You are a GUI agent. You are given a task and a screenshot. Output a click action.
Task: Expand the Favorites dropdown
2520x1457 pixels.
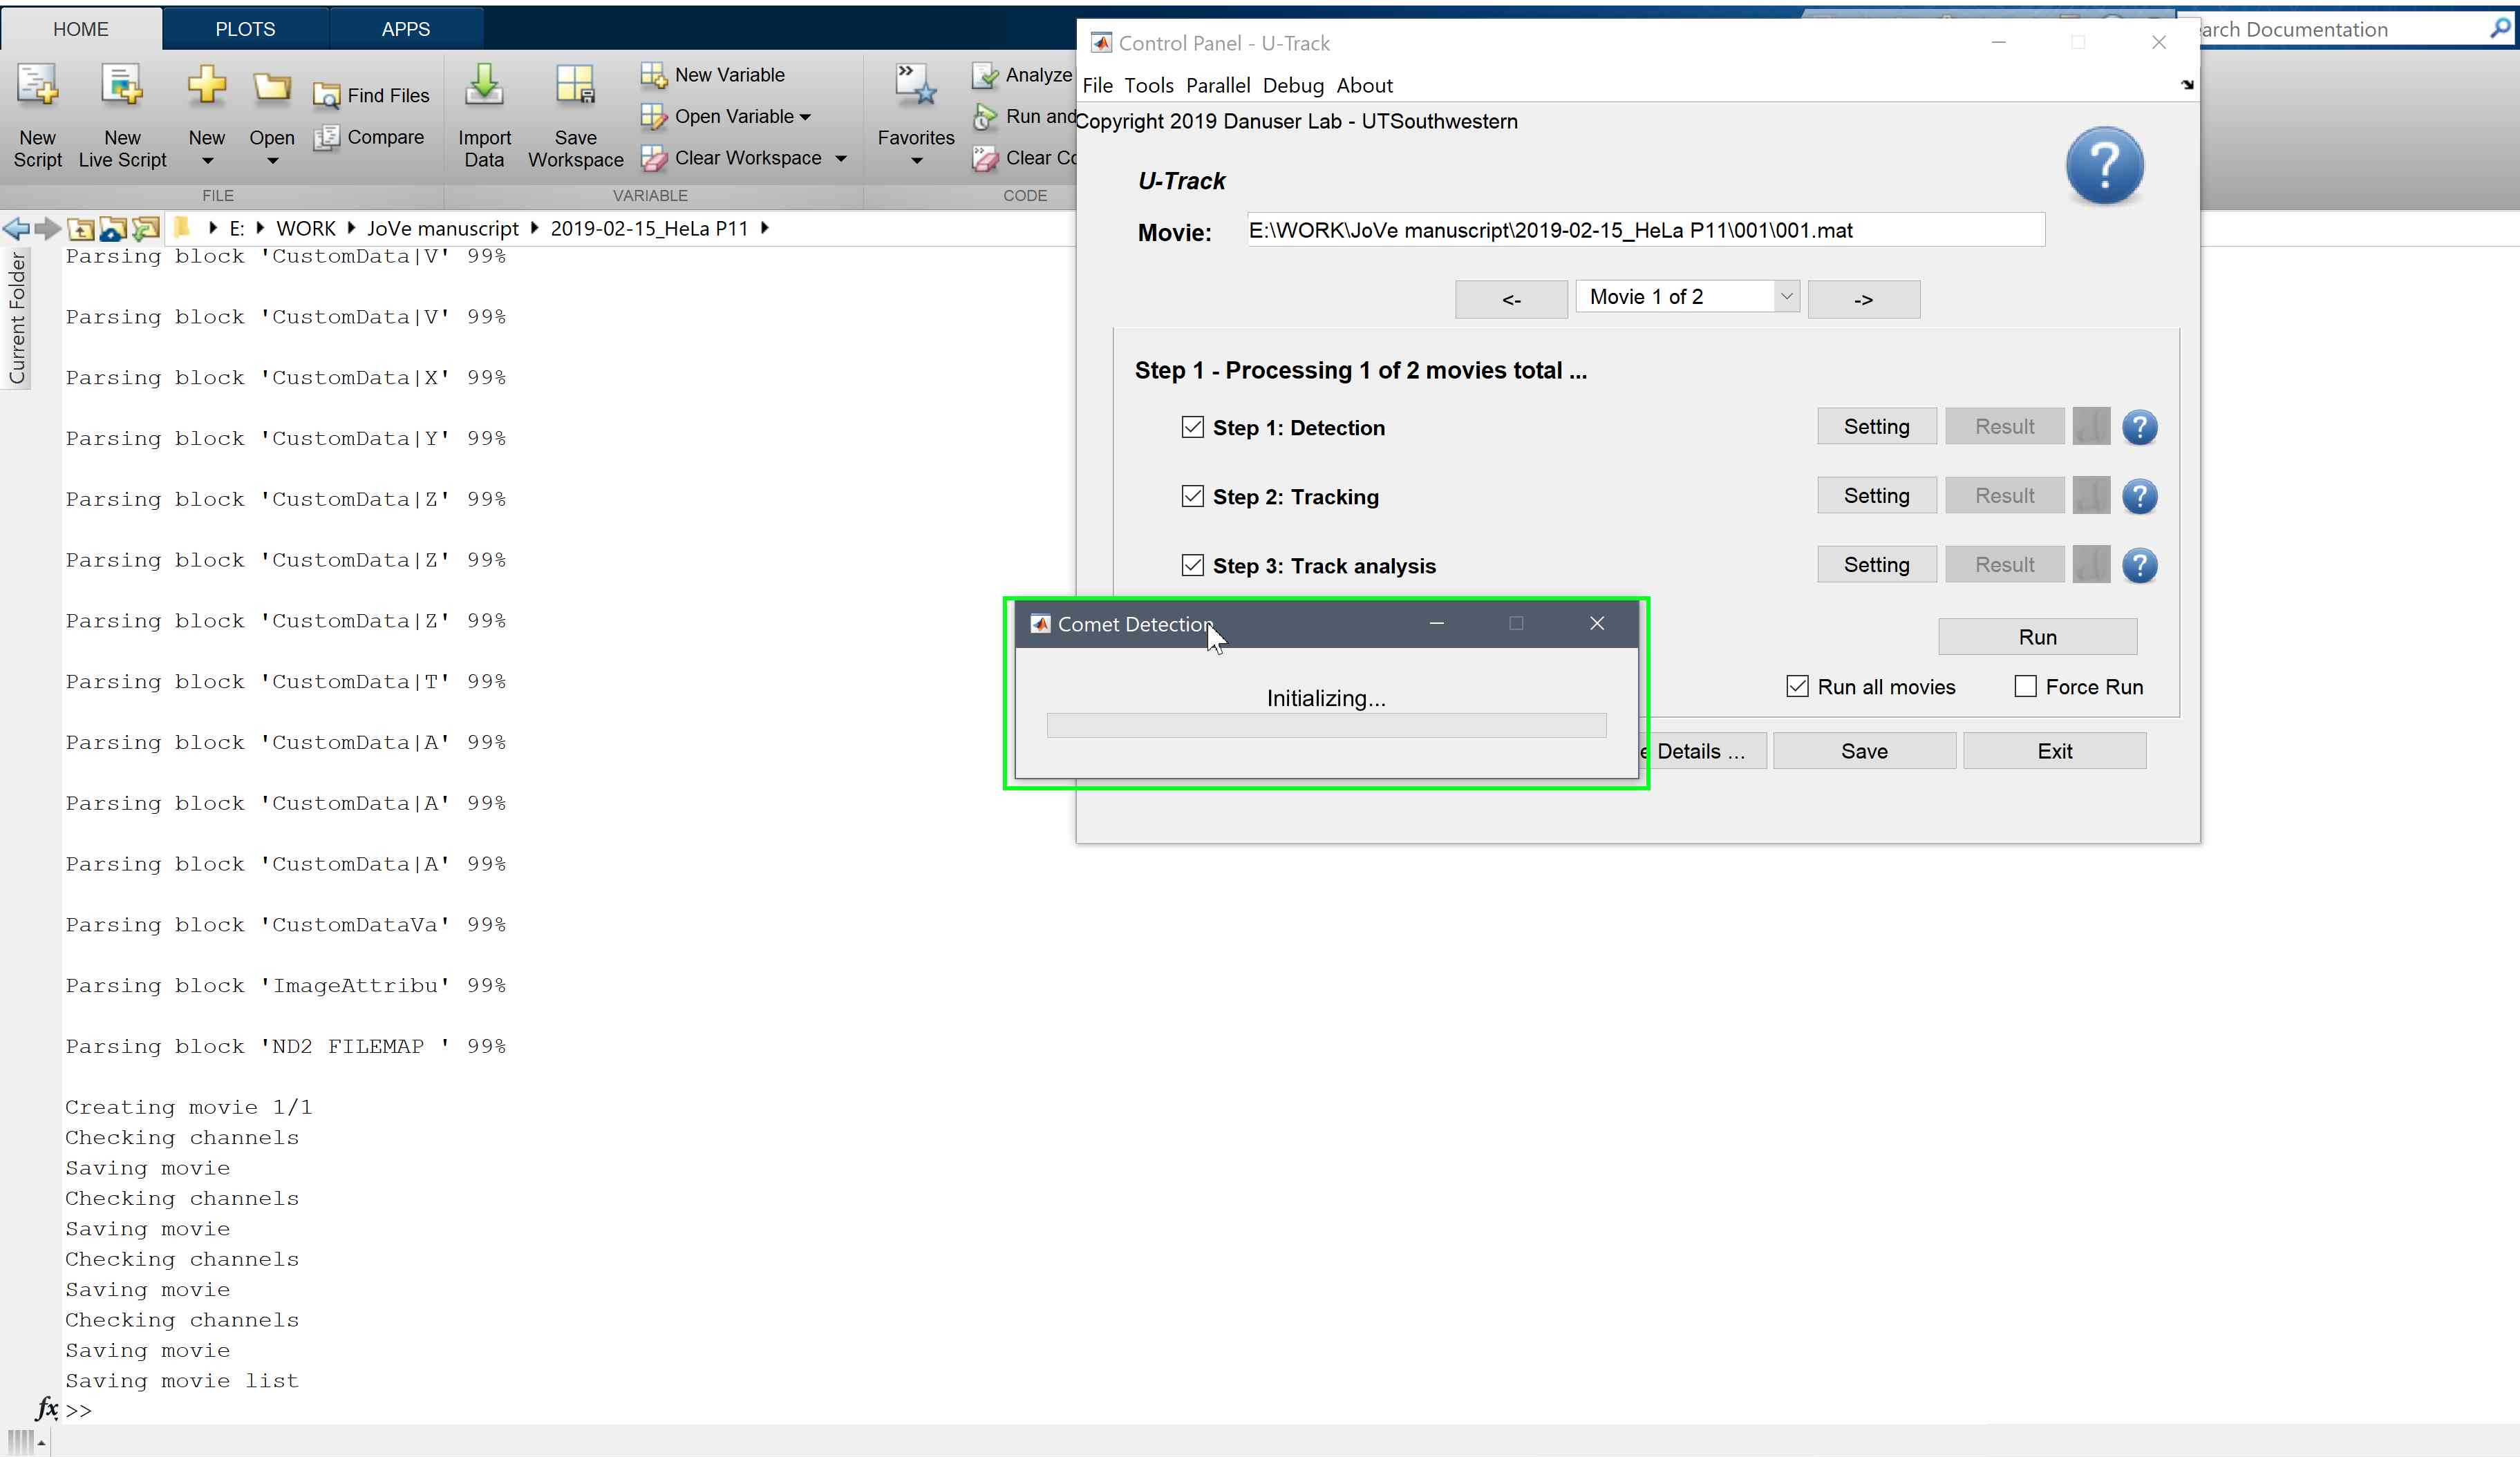pos(916,161)
